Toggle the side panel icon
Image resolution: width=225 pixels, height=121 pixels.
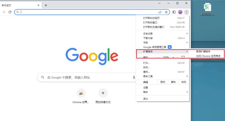tap(174, 12)
